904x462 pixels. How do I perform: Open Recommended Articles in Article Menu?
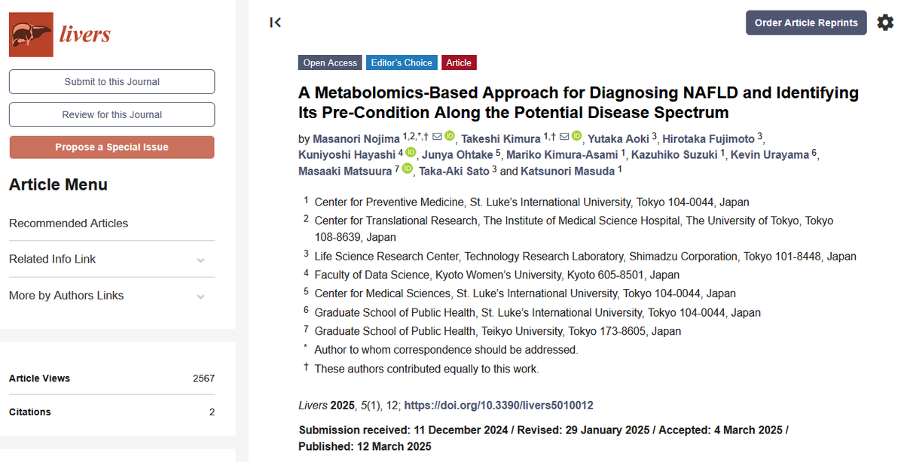(69, 223)
